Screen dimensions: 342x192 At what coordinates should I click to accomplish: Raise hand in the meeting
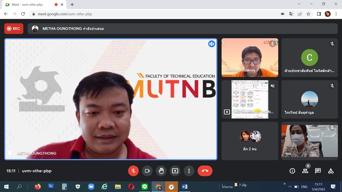[161, 171]
